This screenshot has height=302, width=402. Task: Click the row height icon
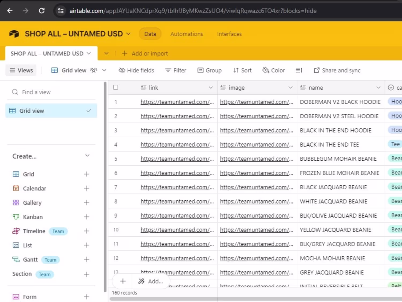(x=299, y=70)
